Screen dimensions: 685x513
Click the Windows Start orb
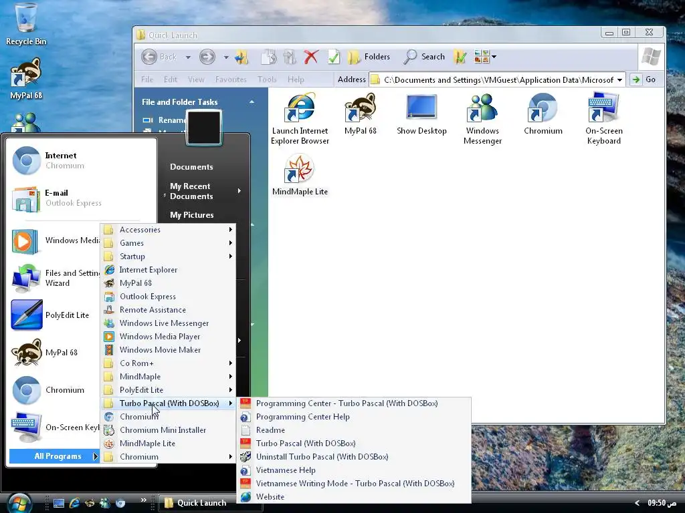pyautogui.click(x=19, y=504)
